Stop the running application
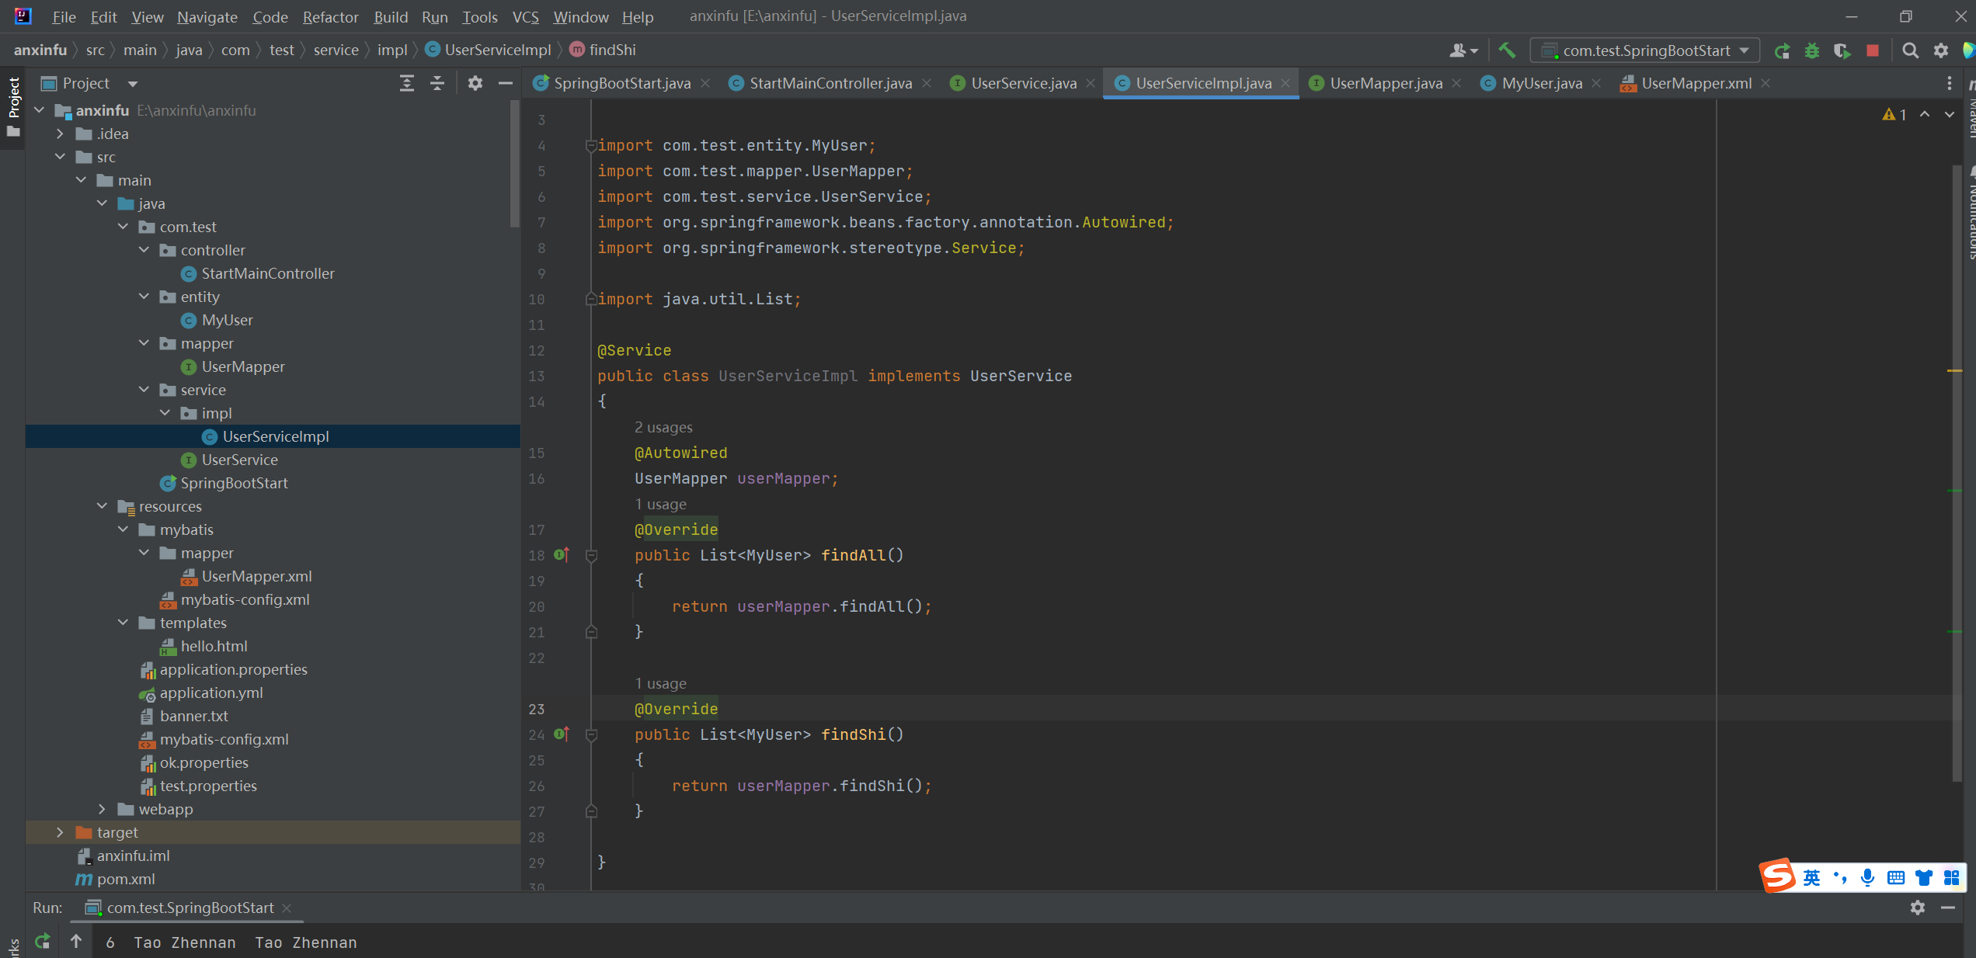1976x958 pixels. (x=1873, y=50)
